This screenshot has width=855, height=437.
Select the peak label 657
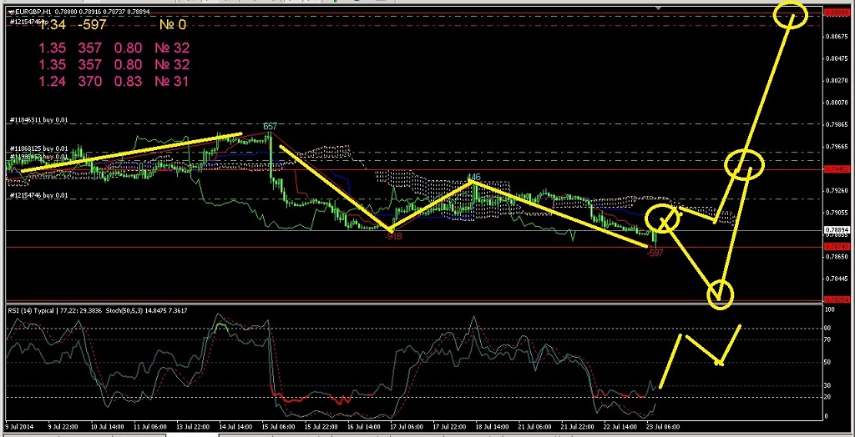(270, 127)
